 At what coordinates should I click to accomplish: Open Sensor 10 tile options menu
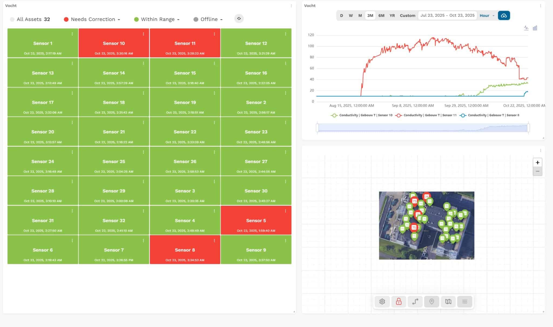[x=143, y=34]
